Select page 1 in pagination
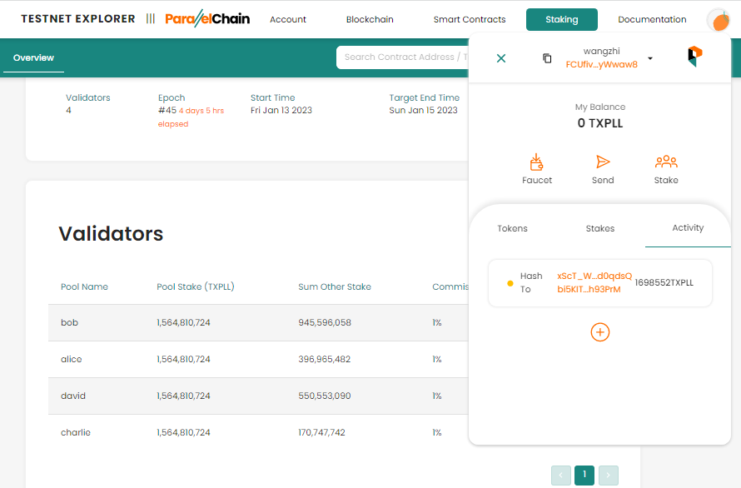Viewport: 741px width, 488px height. click(584, 475)
